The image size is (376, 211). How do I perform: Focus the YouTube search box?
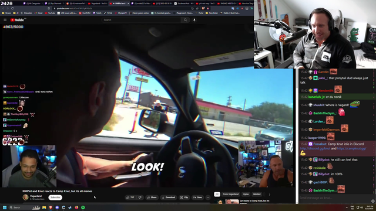[142, 20]
